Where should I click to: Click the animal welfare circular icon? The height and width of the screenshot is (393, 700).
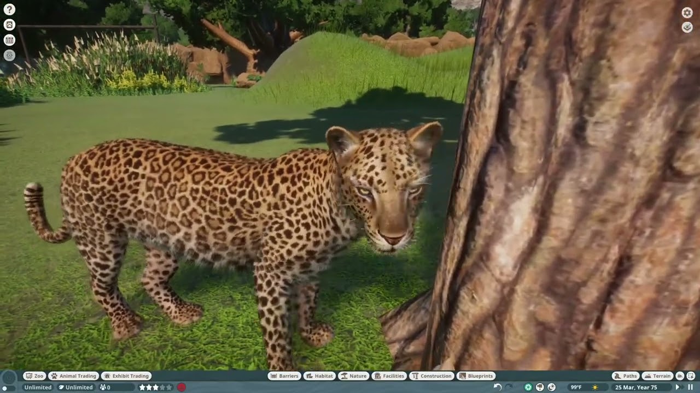552,387
